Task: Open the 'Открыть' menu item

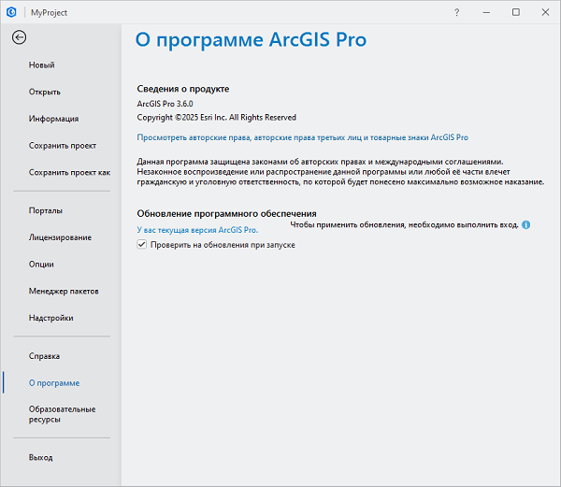Action: tap(45, 92)
